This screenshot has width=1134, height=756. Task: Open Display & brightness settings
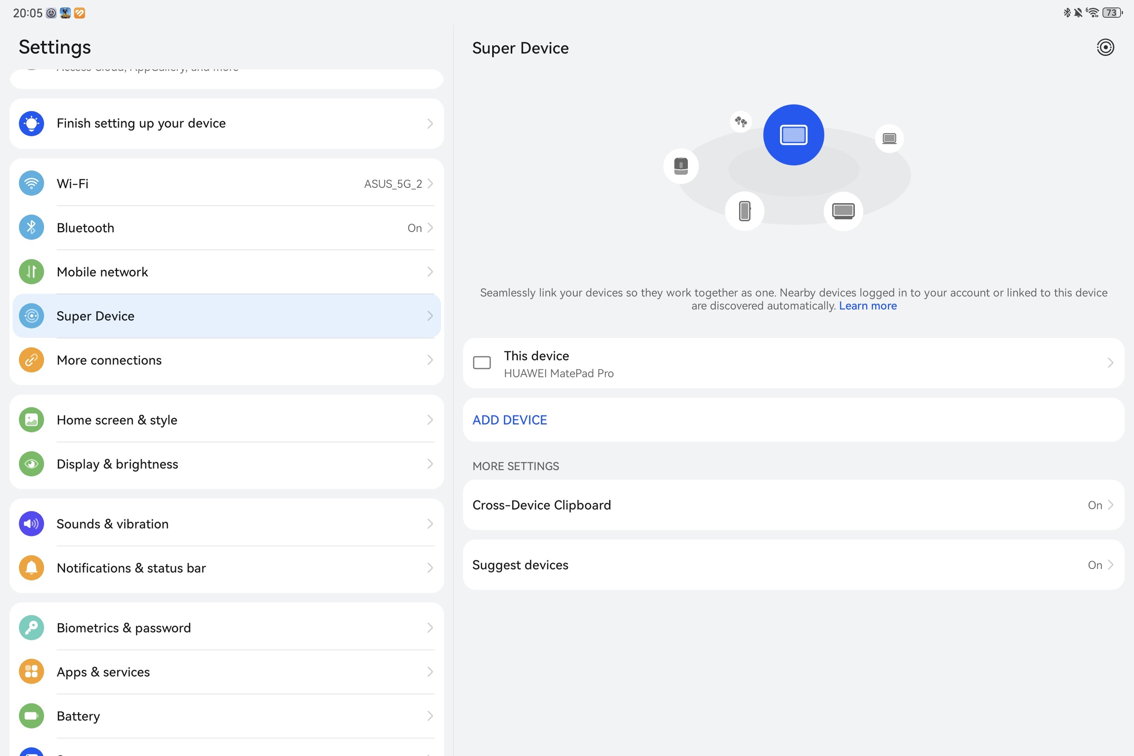(227, 464)
